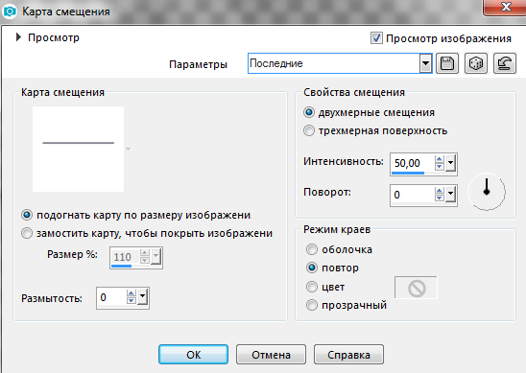Toggle the Просмотр изображения checkbox
The width and height of the screenshot is (526, 373).
click(376, 37)
